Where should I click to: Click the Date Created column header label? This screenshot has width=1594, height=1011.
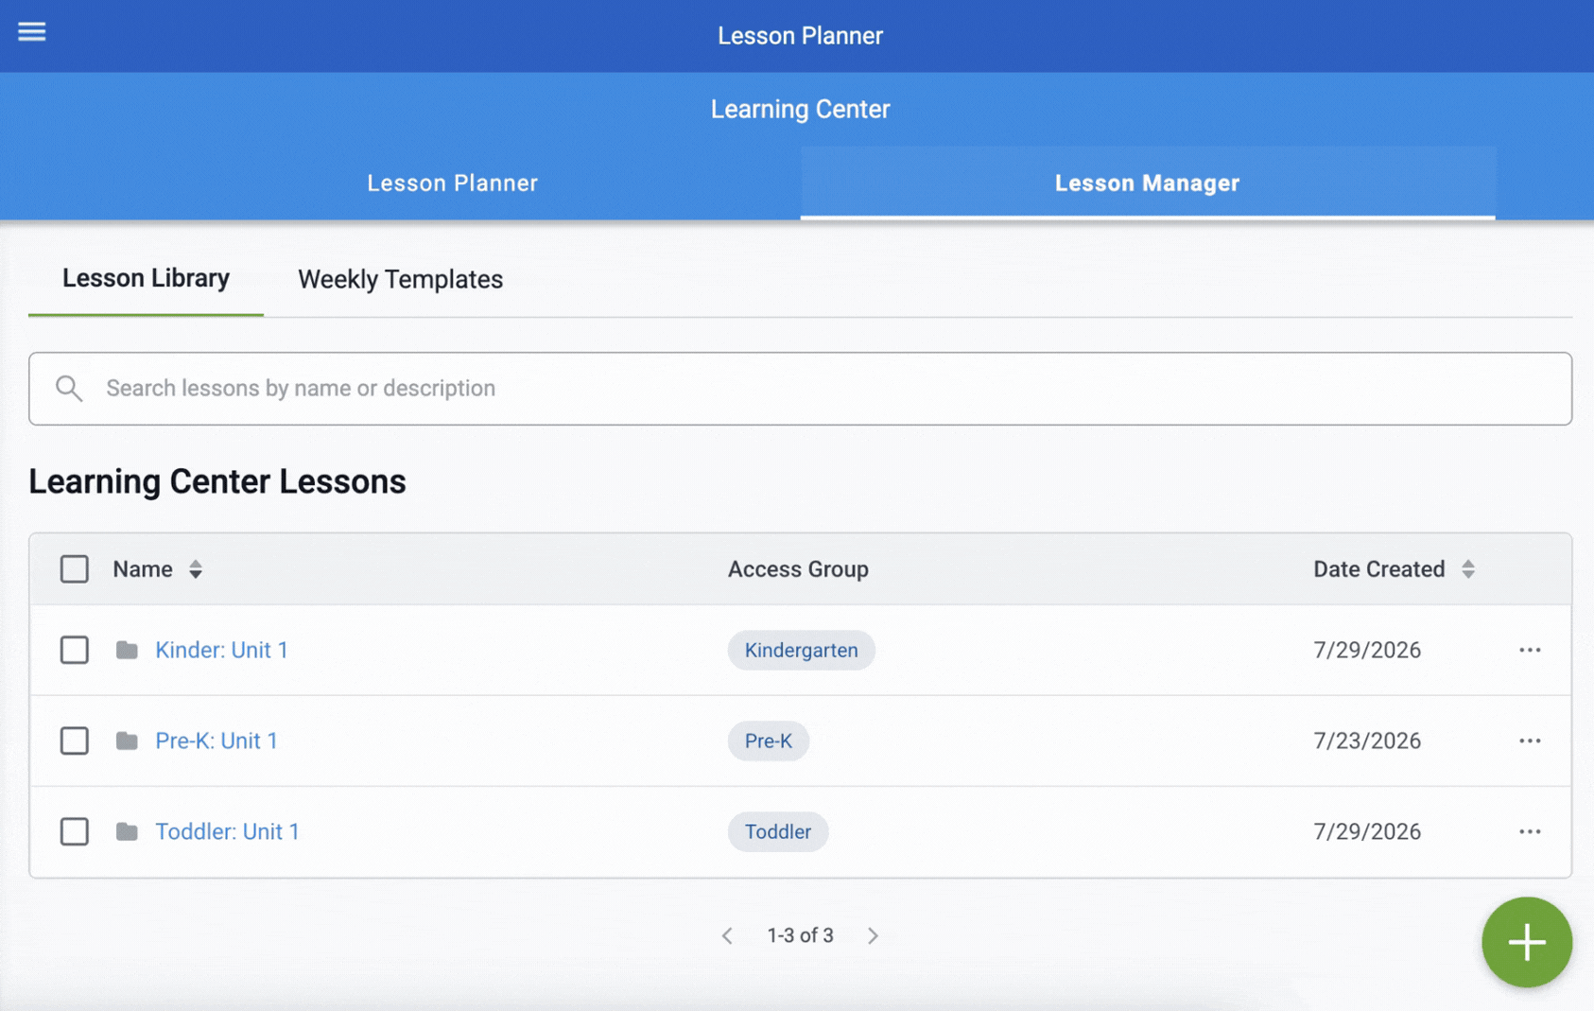(1378, 569)
